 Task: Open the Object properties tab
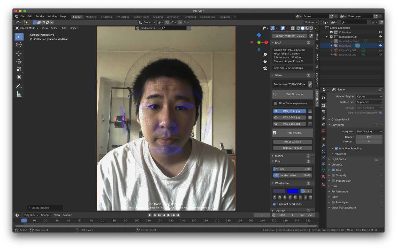pyautogui.click(x=324, y=139)
